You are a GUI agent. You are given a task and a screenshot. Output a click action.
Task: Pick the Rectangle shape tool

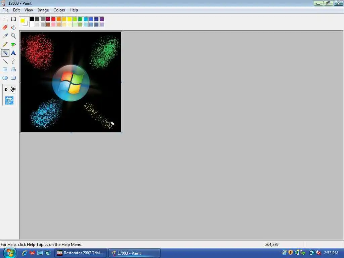tap(5, 70)
